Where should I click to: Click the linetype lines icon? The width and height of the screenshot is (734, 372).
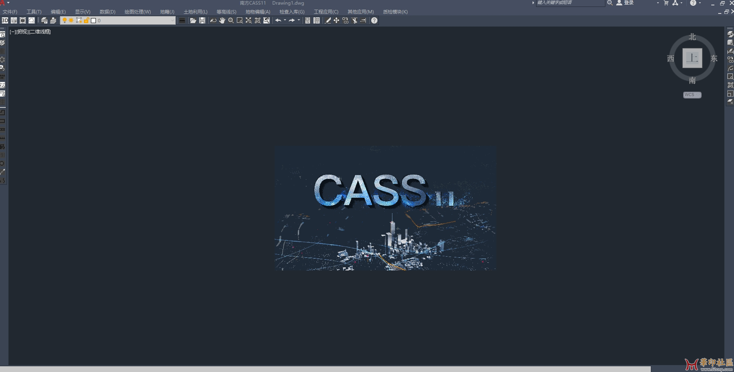182,20
